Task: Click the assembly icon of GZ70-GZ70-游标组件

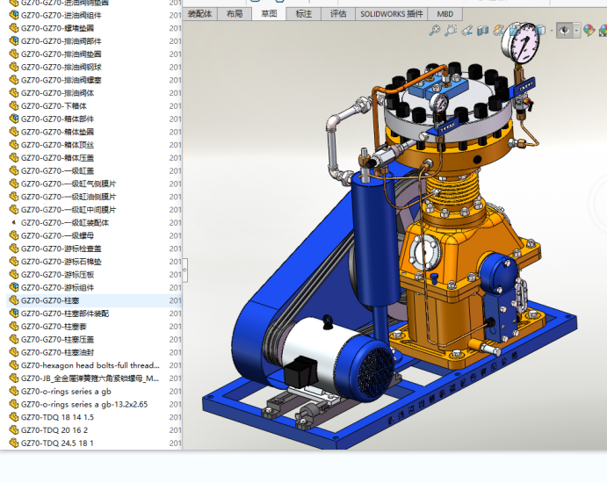Action: point(14,287)
